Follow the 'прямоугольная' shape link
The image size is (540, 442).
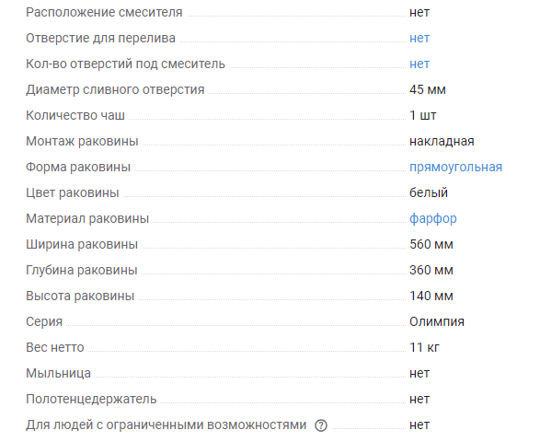[455, 167]
